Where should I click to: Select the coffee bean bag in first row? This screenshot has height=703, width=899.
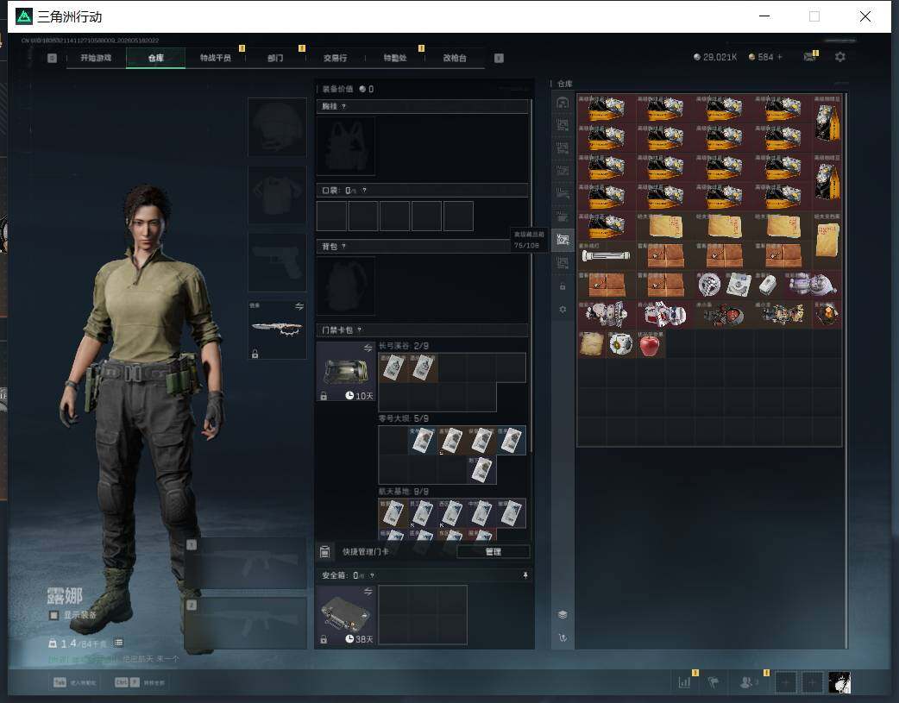pyautogui.click(x=827, y=122)
